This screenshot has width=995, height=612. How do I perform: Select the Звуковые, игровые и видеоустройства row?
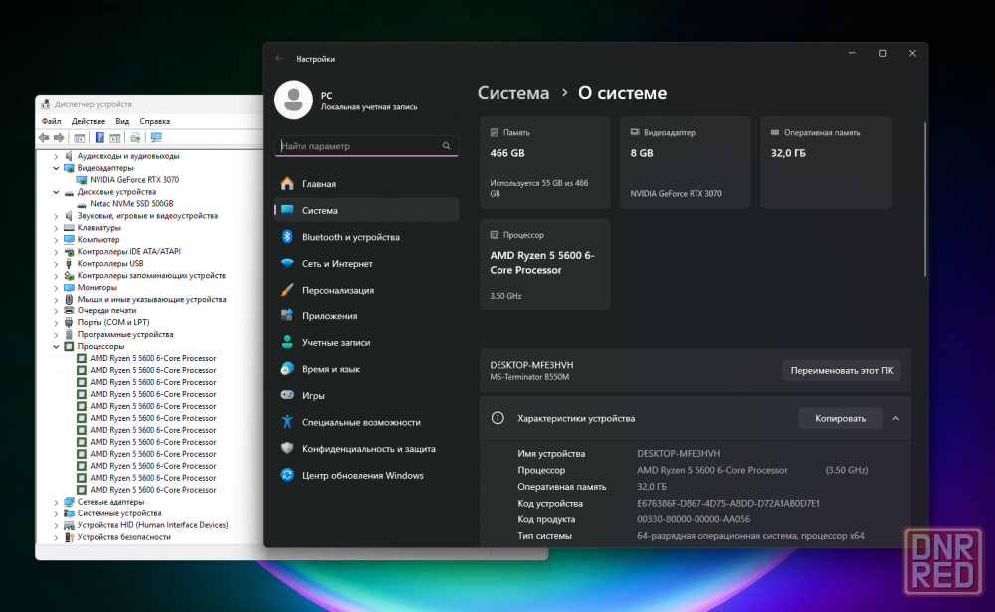click(147, 216)
